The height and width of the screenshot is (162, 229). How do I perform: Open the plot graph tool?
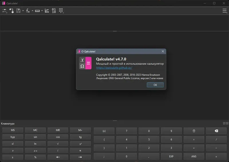point(47,11)
